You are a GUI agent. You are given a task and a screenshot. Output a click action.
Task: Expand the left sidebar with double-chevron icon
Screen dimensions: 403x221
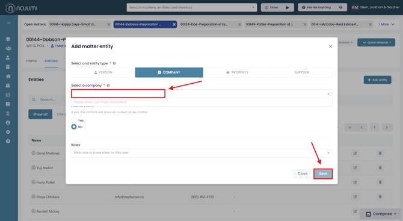[x=9, y=23]
